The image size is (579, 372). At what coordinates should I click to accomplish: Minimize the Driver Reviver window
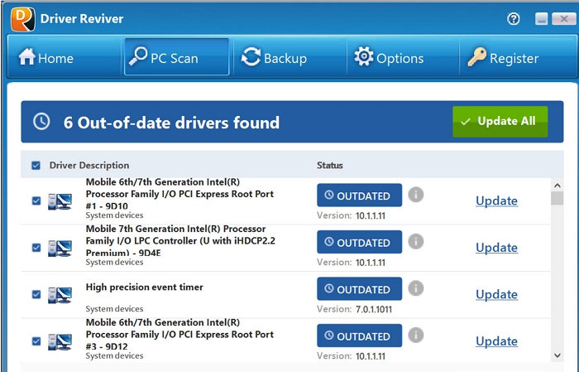coord(541,18)
